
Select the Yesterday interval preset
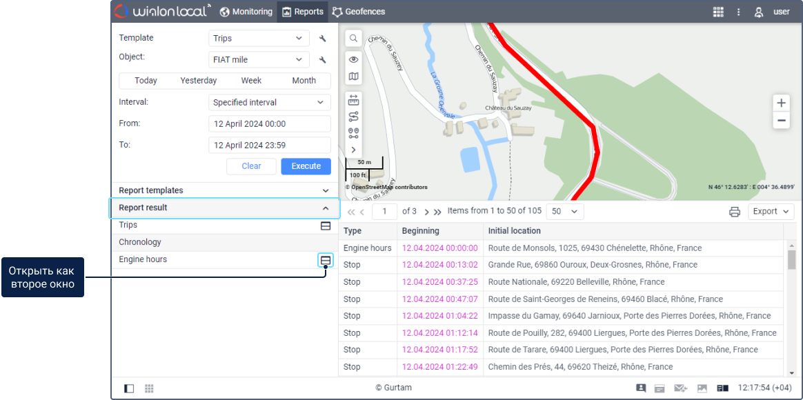199,81
